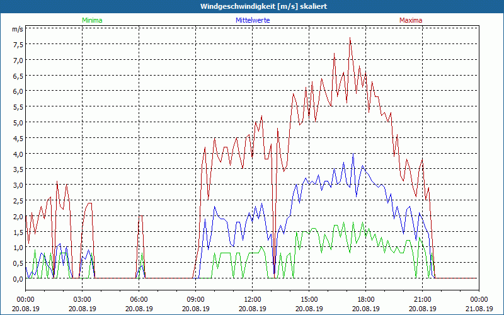This screenshot has height=315, width=504.
Task: Click the "1,0" y-axis value
Action: pyautogui.click(x=18, y=248)
